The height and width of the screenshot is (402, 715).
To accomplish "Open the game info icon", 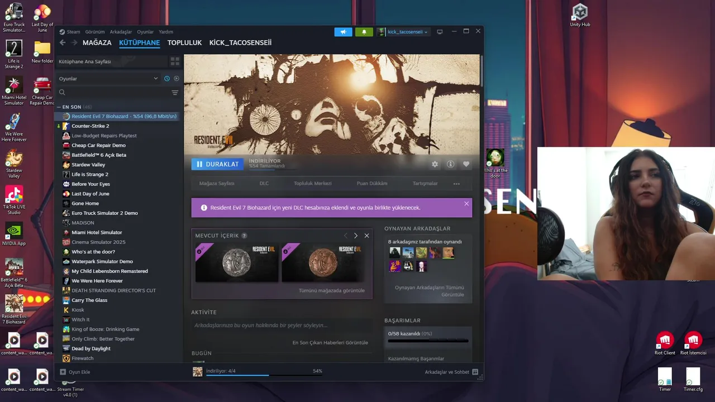I will tap(450, 164).
